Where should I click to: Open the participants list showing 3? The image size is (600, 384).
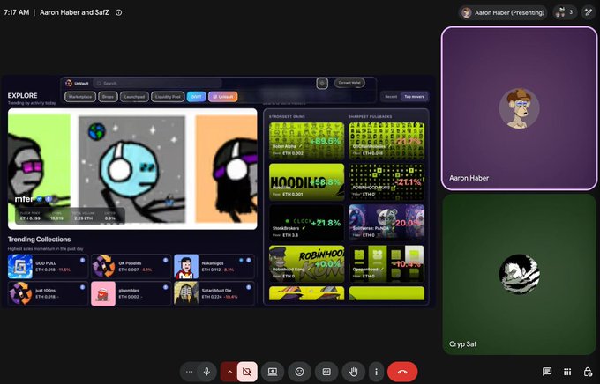coord(565,12)
